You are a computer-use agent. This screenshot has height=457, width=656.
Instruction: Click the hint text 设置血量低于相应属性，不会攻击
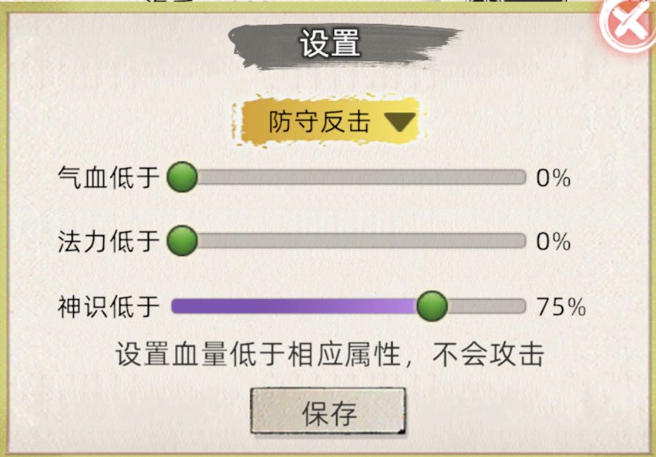tap(330, 355)
